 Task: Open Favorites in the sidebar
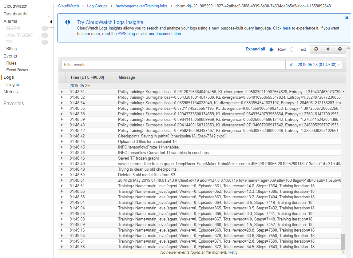pyautogui.click(x=14, y=104)
